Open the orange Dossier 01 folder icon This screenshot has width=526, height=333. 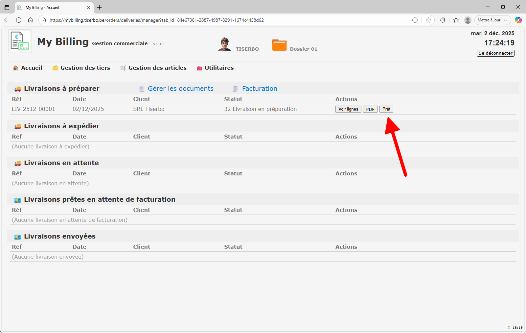tap(279, 45)
